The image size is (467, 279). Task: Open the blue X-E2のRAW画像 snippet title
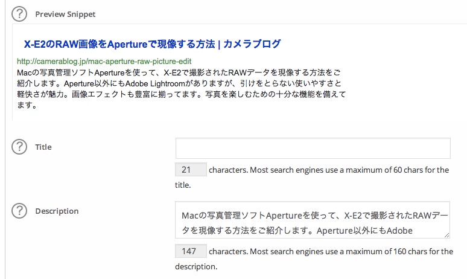coord(152,44)
